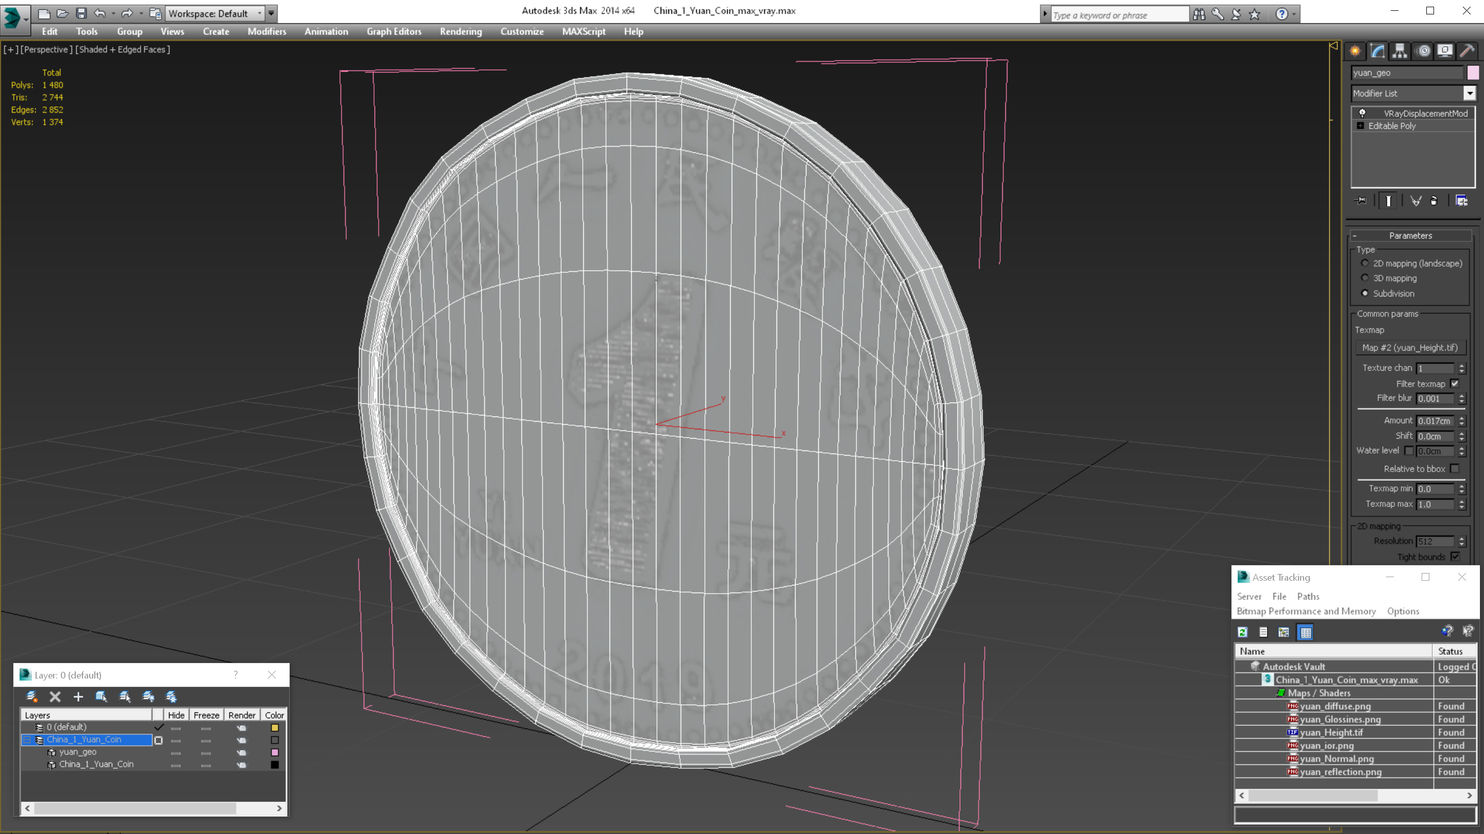Image resolution: width=1484 pixels, height=834 pixels.
Task: Toggle VRayDisplacementMod lightbulb on/off
Action: (1362, 113)
